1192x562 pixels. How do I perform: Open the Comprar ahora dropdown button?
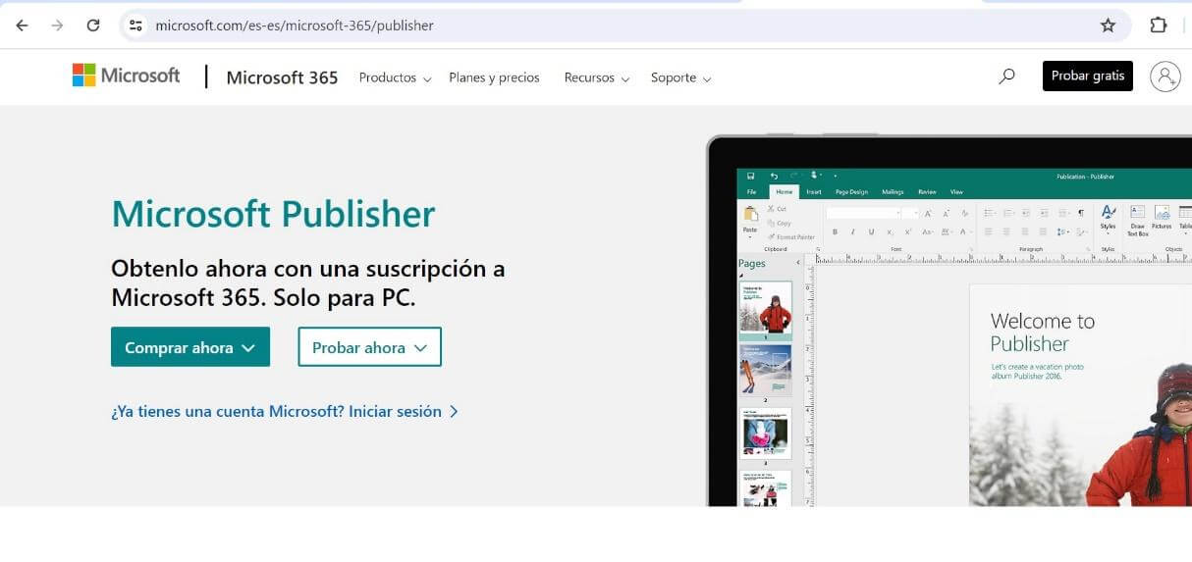pos(190,347)
